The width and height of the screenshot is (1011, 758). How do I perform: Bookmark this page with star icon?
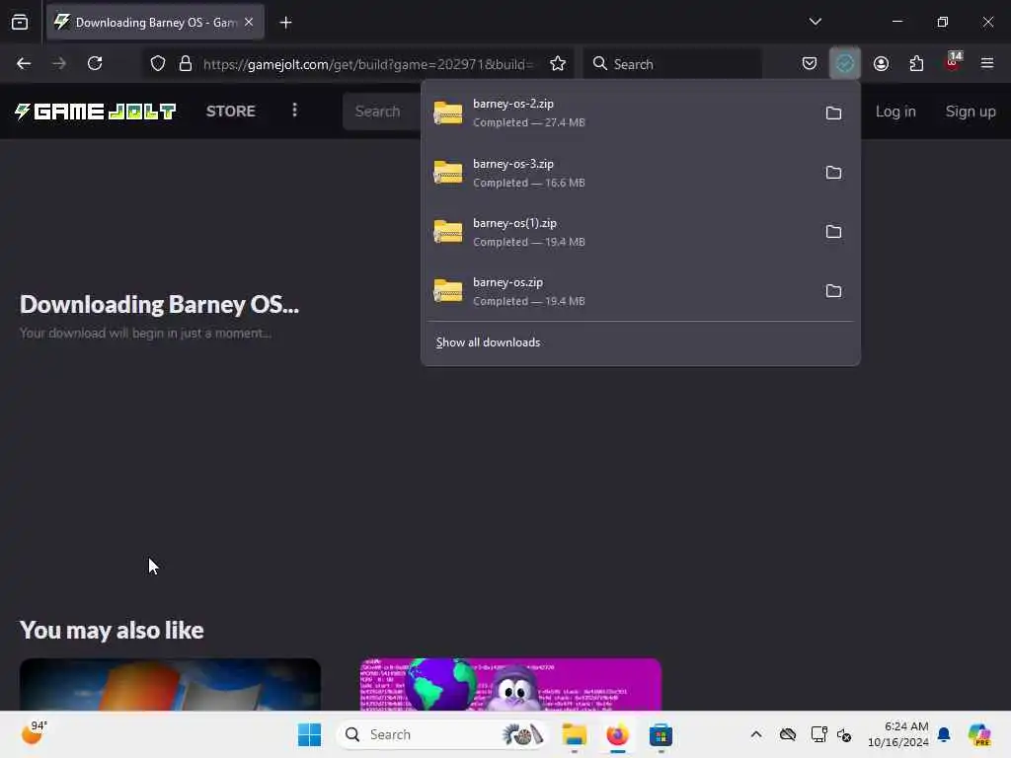(x=558, y=64)
